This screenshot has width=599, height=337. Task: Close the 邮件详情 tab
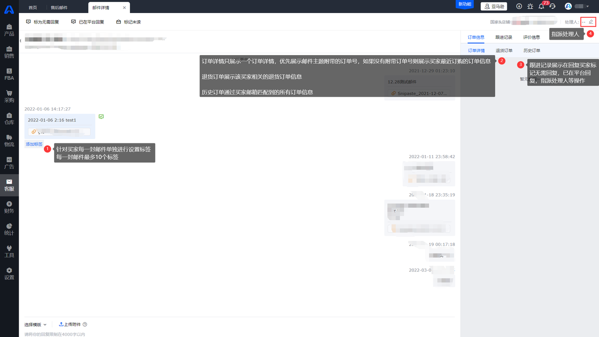tap(124, 7)
